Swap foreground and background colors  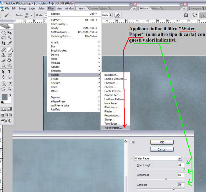click(x=10, y=95)
